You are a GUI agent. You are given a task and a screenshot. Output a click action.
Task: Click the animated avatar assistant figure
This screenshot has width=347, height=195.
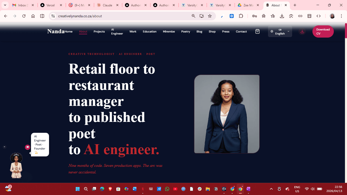pyautogui.click(x=16, y=165)
